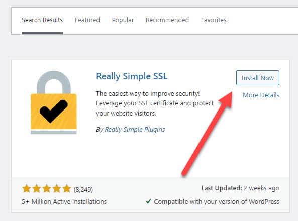298x221 pixels.
Task: Open the Search Results tab
Action: 42,20
